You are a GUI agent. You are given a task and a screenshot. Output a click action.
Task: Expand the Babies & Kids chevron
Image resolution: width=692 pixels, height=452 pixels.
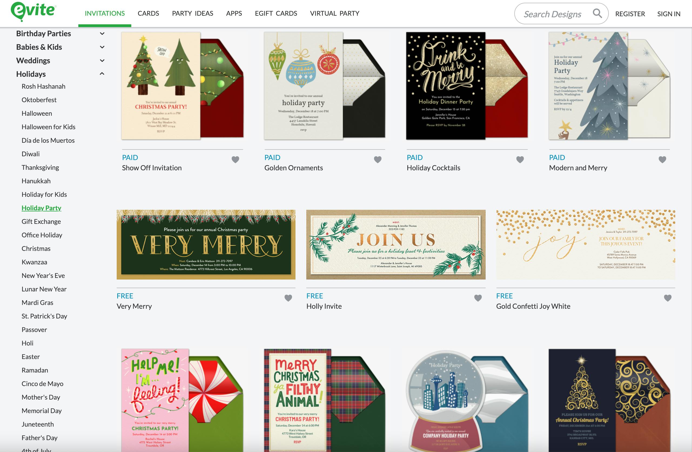pyautogui.click(x=102, y=47)
